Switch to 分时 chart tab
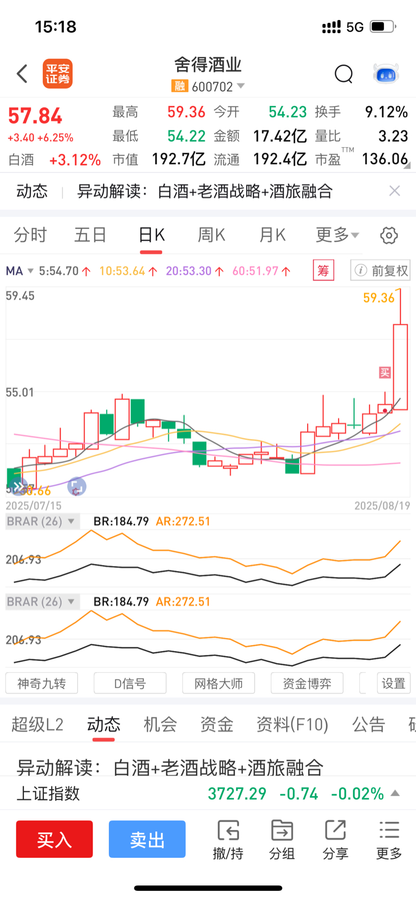416x900 pixels. click(x=30, y=235)
